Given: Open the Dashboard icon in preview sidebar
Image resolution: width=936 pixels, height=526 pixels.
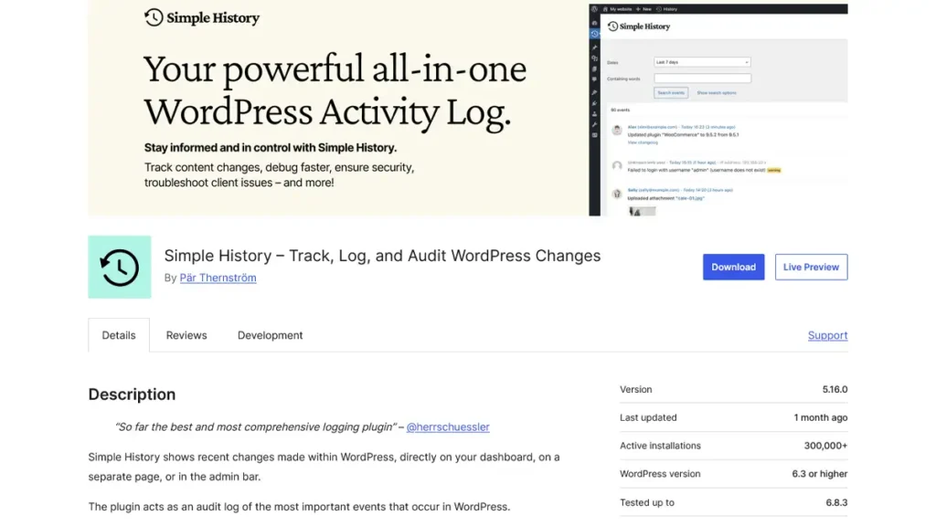Looking at the screenshot, I should (594, 22).
